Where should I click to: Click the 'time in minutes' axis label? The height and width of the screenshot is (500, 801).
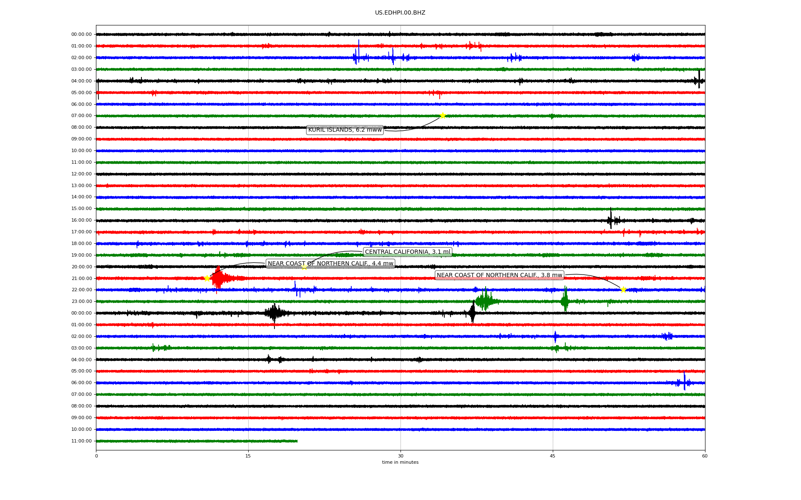click(x=400, y=462)
